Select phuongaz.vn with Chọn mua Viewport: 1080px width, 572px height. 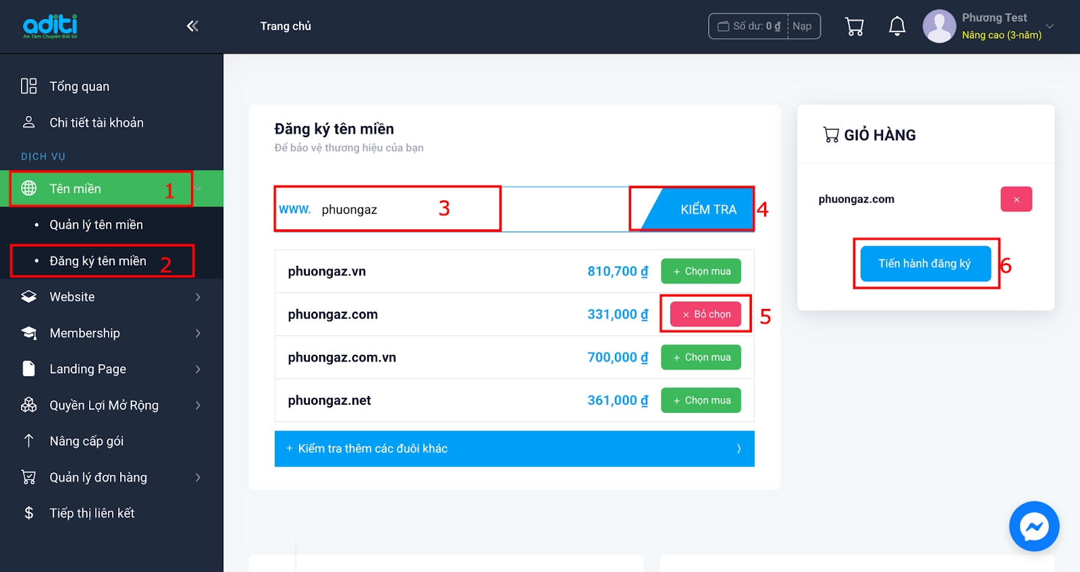[x=701, y=271]
